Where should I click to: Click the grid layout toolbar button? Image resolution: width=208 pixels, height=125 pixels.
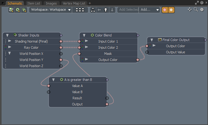[80, 10]
